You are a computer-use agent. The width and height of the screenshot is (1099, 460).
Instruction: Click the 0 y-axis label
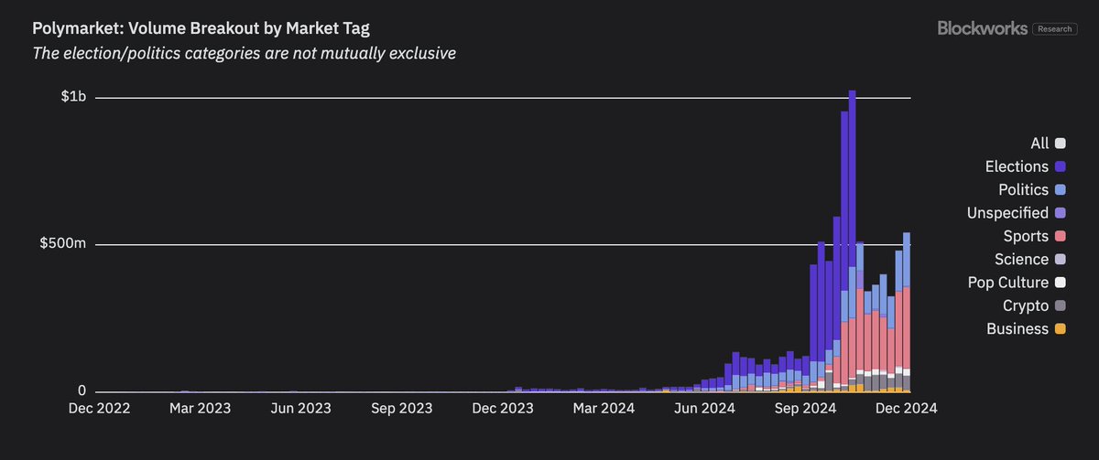82,391
